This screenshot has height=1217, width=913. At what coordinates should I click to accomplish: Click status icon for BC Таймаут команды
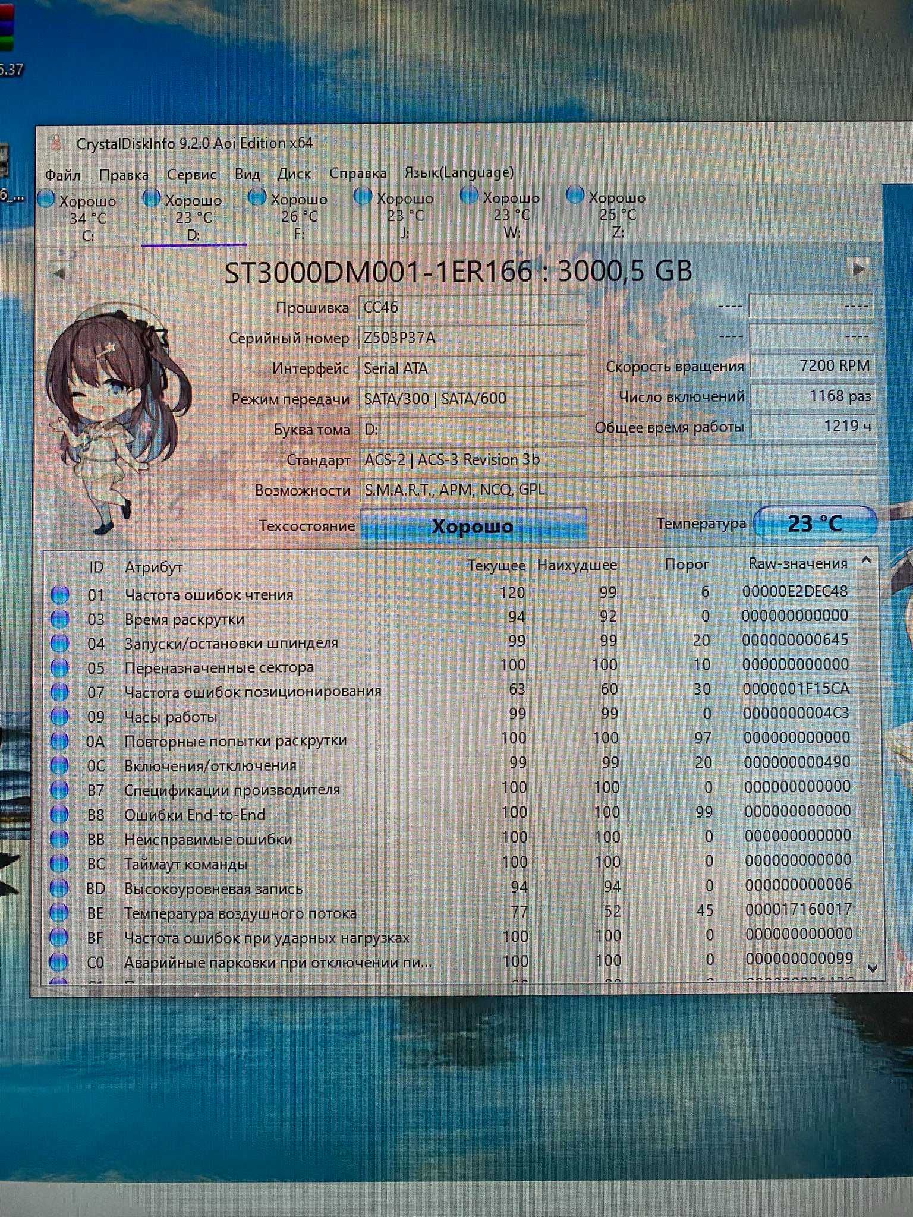pos(59,863)
